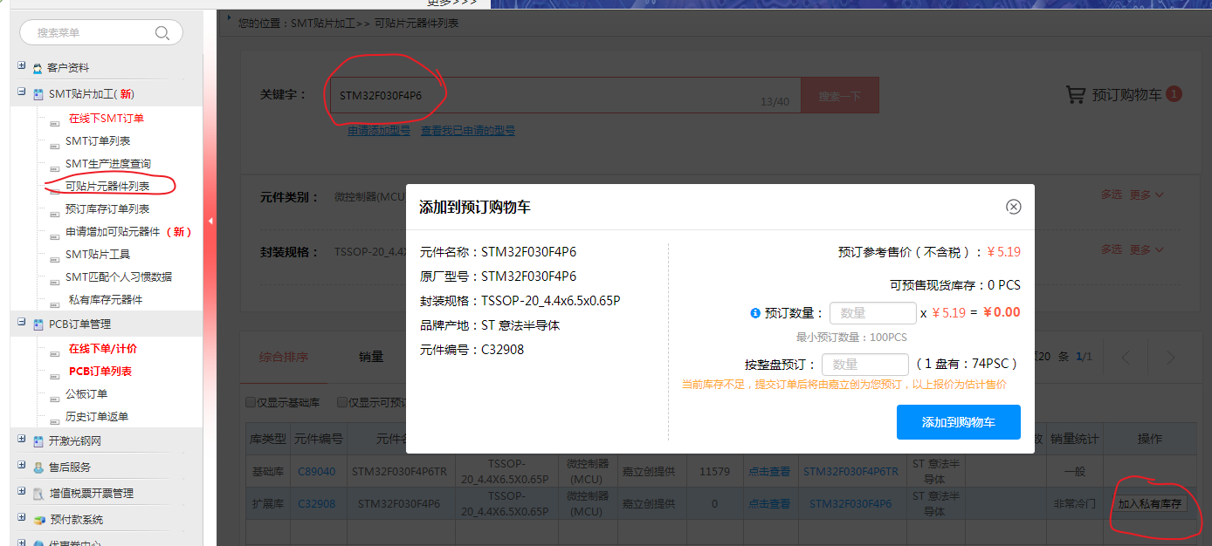Select the 销量 sort tab
Viewport: 1212px width, 546px height.
point(371,357)
